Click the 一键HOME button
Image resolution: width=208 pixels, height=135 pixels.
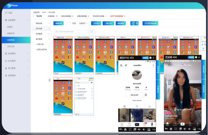(108, 23)
